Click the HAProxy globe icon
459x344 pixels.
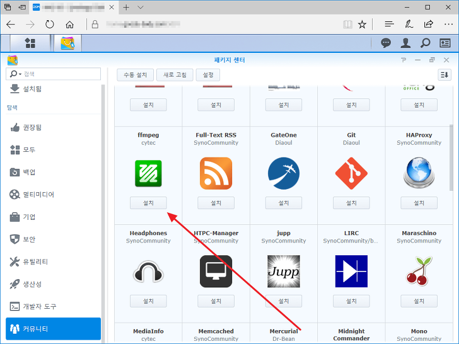(419, 173)
